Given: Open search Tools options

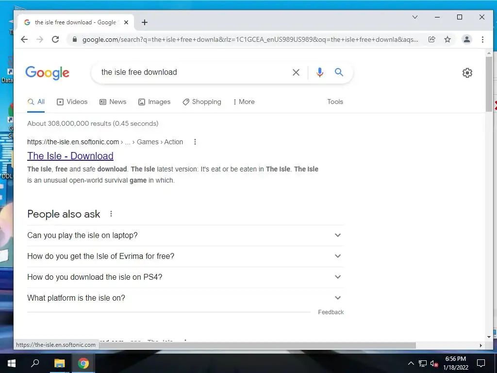Looking at the screenshot, I should [335, 102].
